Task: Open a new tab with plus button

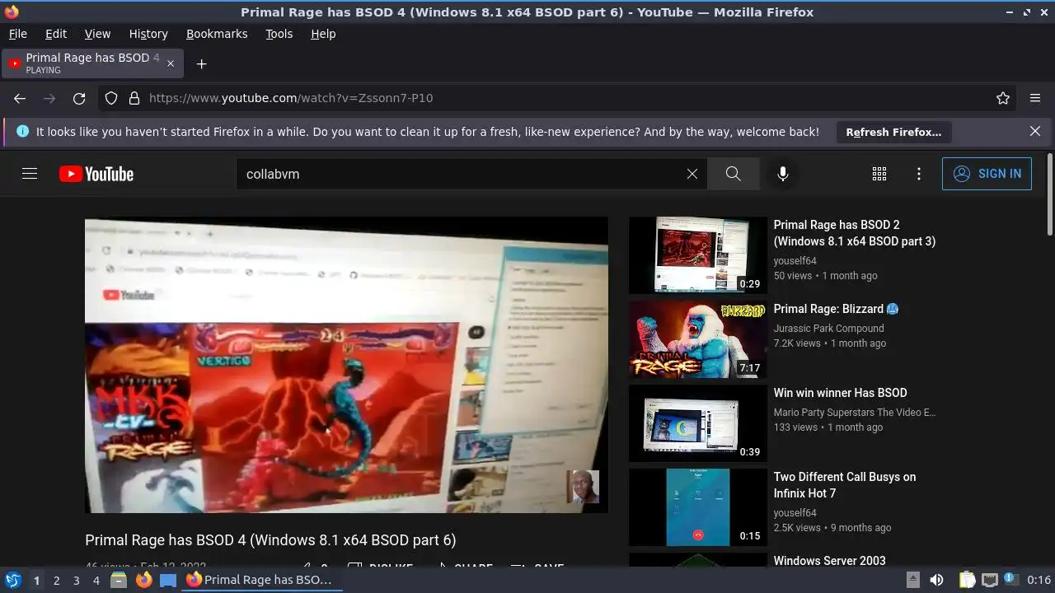Action: coord(201,63)
